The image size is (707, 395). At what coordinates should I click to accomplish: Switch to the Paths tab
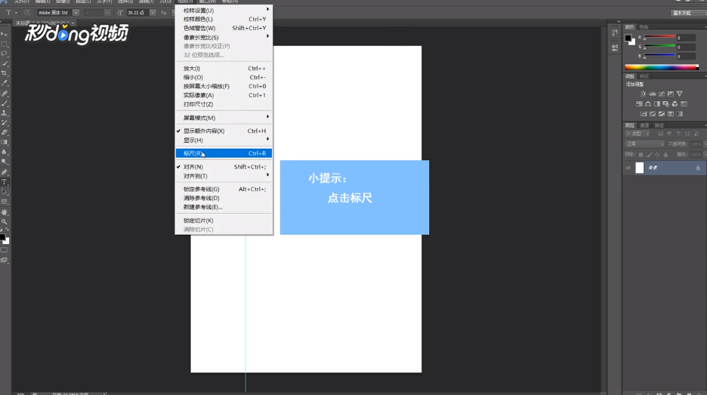point(659,125)
